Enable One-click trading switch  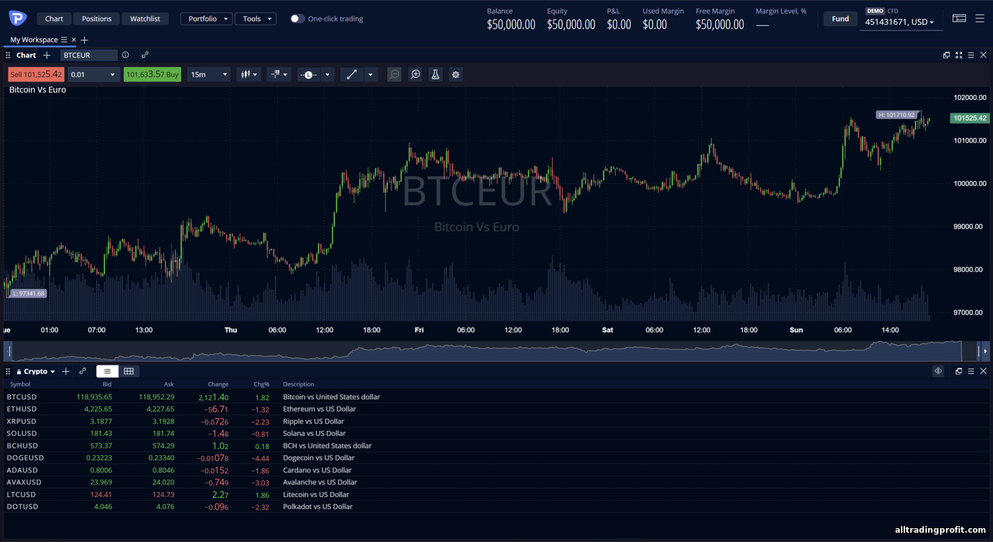click(297, 19)
